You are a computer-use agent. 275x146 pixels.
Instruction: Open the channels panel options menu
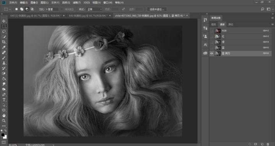(272, 25)
